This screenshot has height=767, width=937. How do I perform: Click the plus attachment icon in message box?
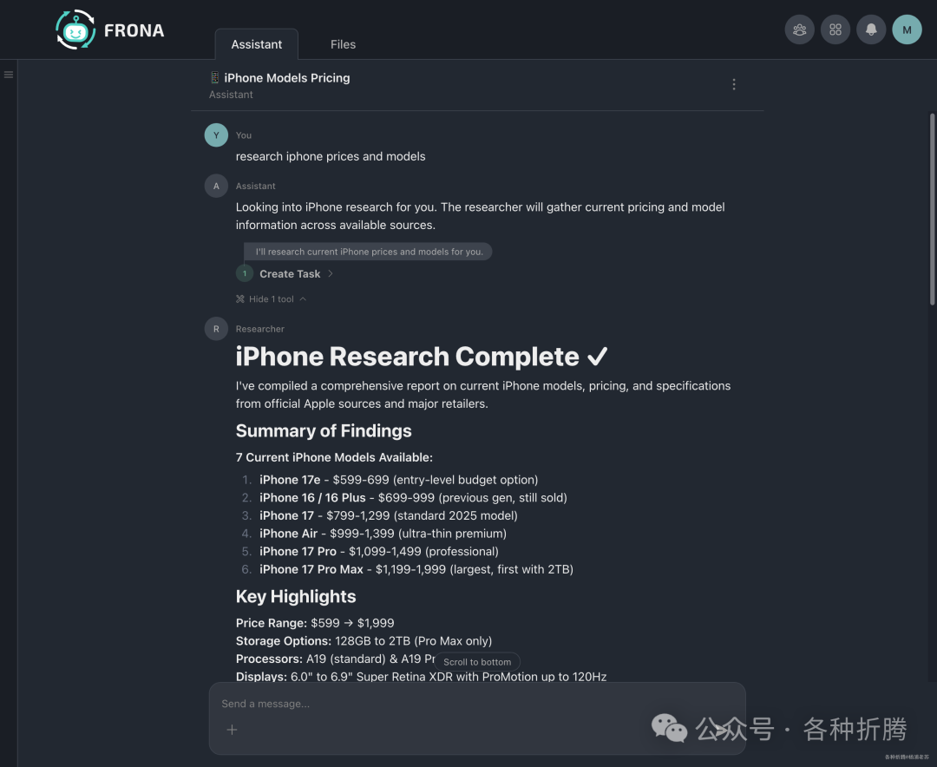click(x=232, y=730)
